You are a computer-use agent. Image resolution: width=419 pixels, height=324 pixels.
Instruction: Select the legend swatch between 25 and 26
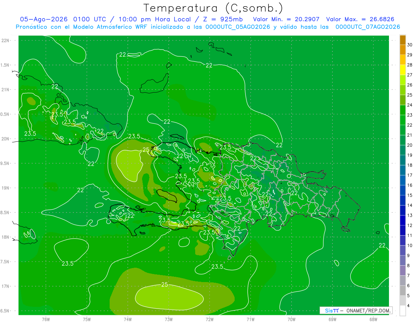(x=403, y=90)
